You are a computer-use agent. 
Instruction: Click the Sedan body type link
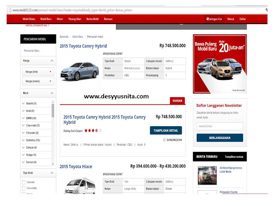(128, 61)
